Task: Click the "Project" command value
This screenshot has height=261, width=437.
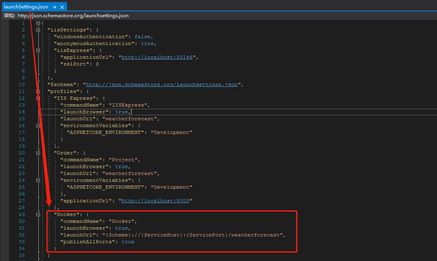Action: (x=123, y=160)
